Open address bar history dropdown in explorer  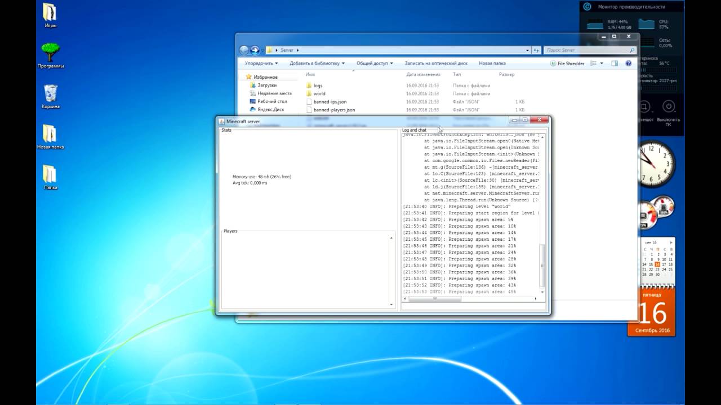[x=528, y=50]
